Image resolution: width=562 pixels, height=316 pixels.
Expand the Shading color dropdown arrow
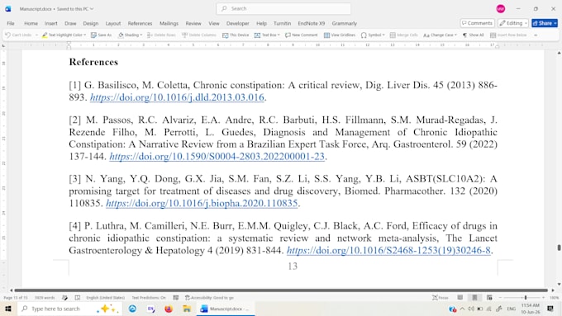pos(141,35)
